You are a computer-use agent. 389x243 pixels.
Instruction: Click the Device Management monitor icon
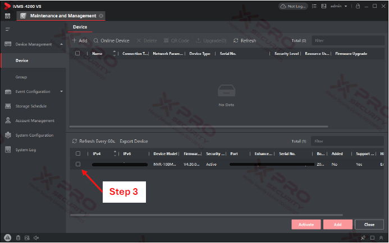tap(8, 44)
